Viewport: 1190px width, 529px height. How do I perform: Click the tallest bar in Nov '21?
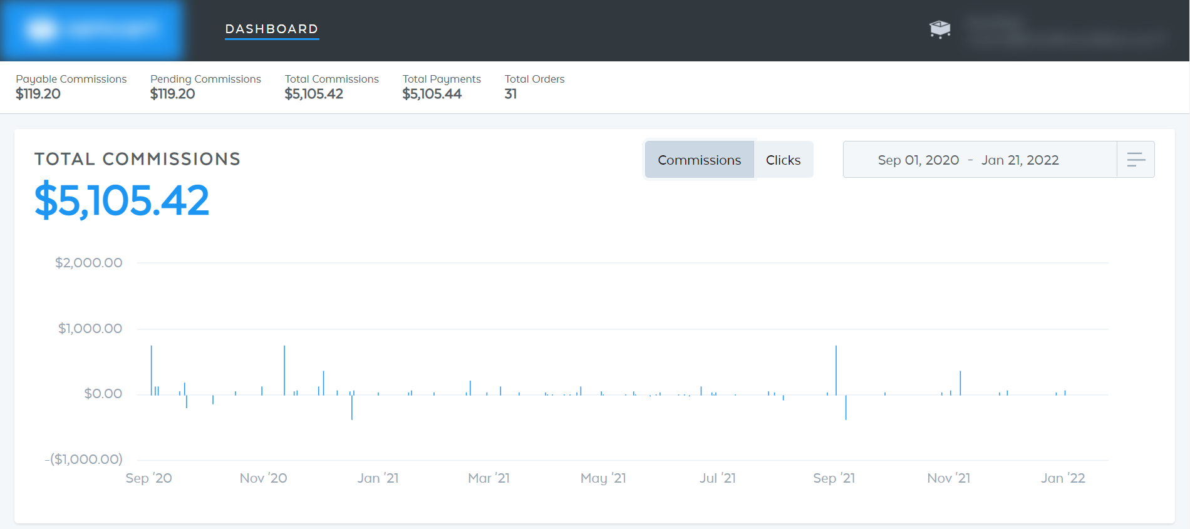(x=960, y=383)
